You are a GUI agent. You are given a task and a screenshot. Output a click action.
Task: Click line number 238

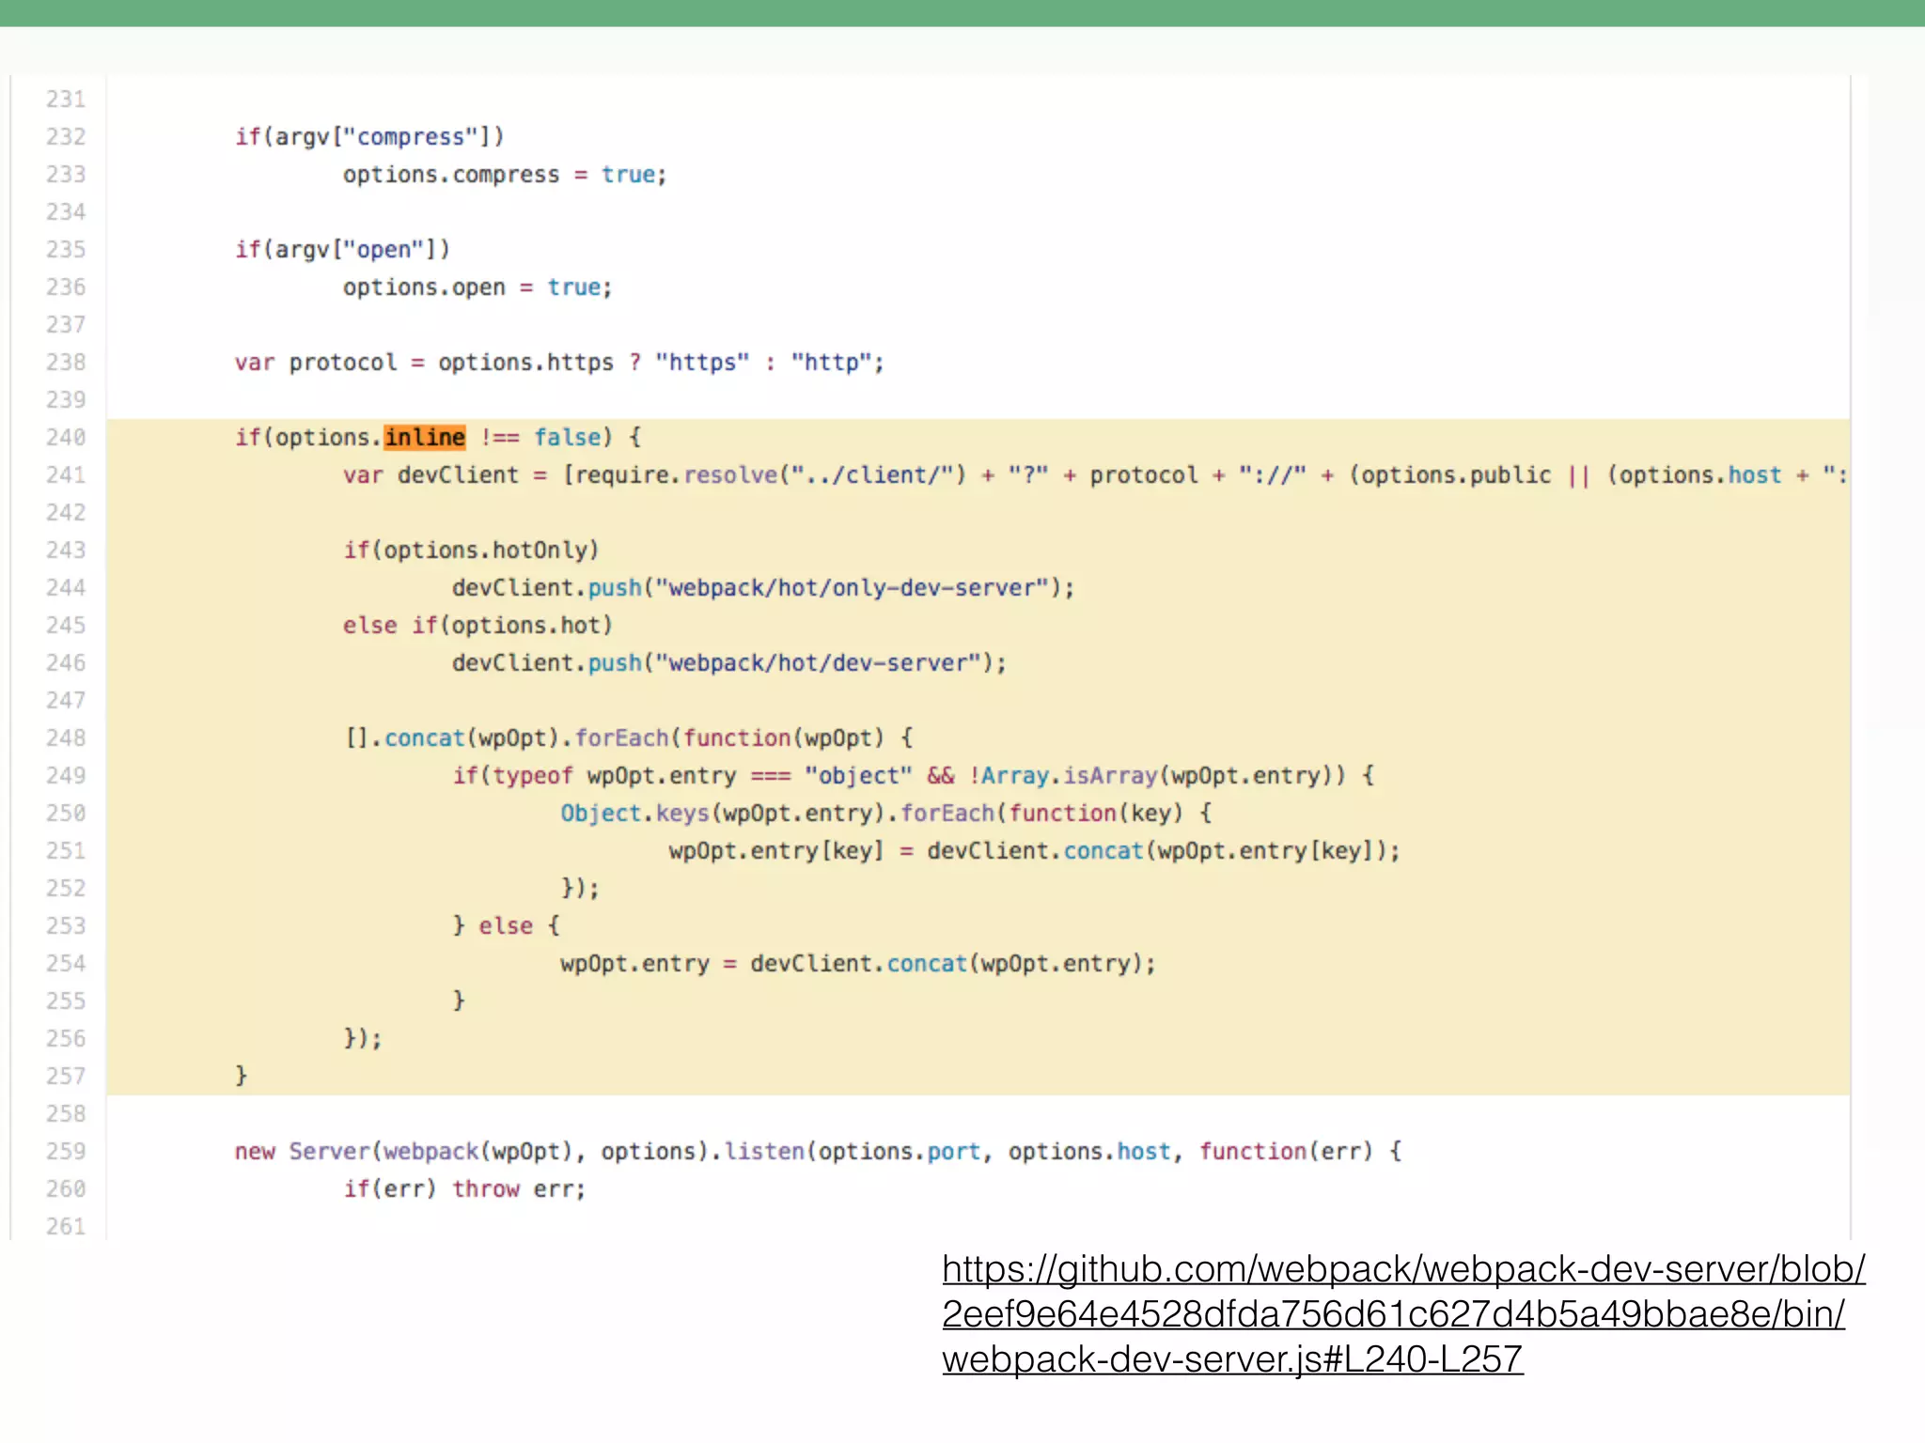pyautogui.click(x=66, y=363)
